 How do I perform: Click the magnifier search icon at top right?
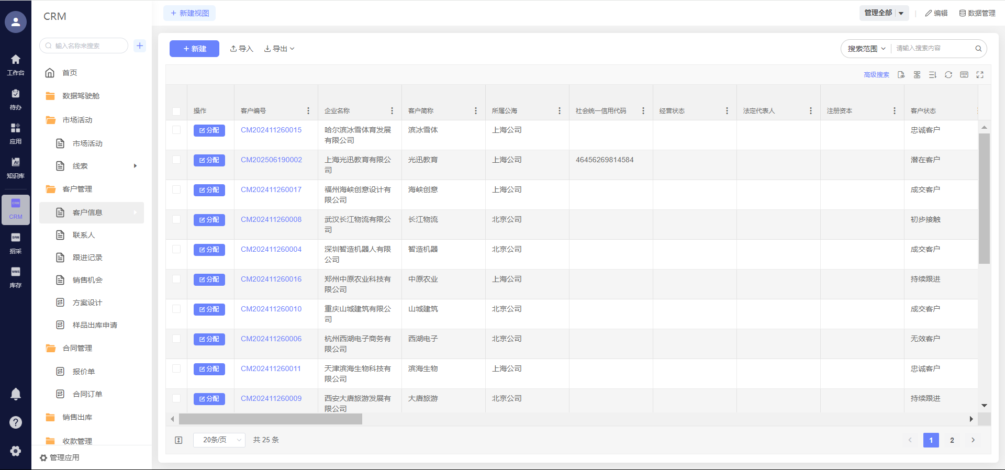pos(978,49)
